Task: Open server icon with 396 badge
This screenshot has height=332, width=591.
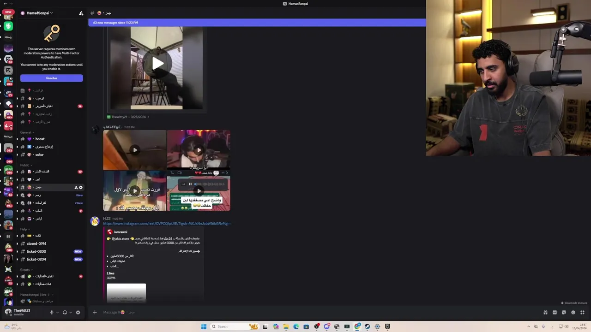Action: 8,170
